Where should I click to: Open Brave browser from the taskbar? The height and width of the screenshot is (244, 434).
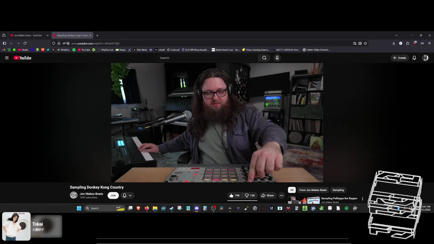coord(138,208)
